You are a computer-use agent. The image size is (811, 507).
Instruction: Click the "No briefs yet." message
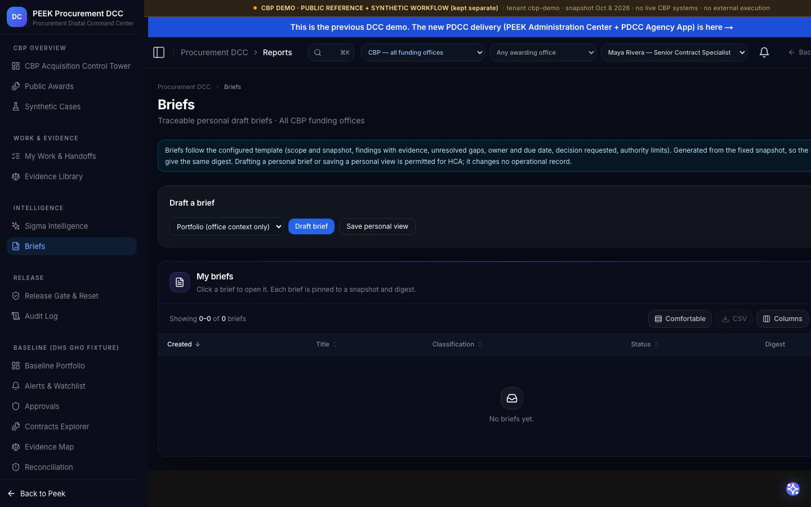(511, 419)
